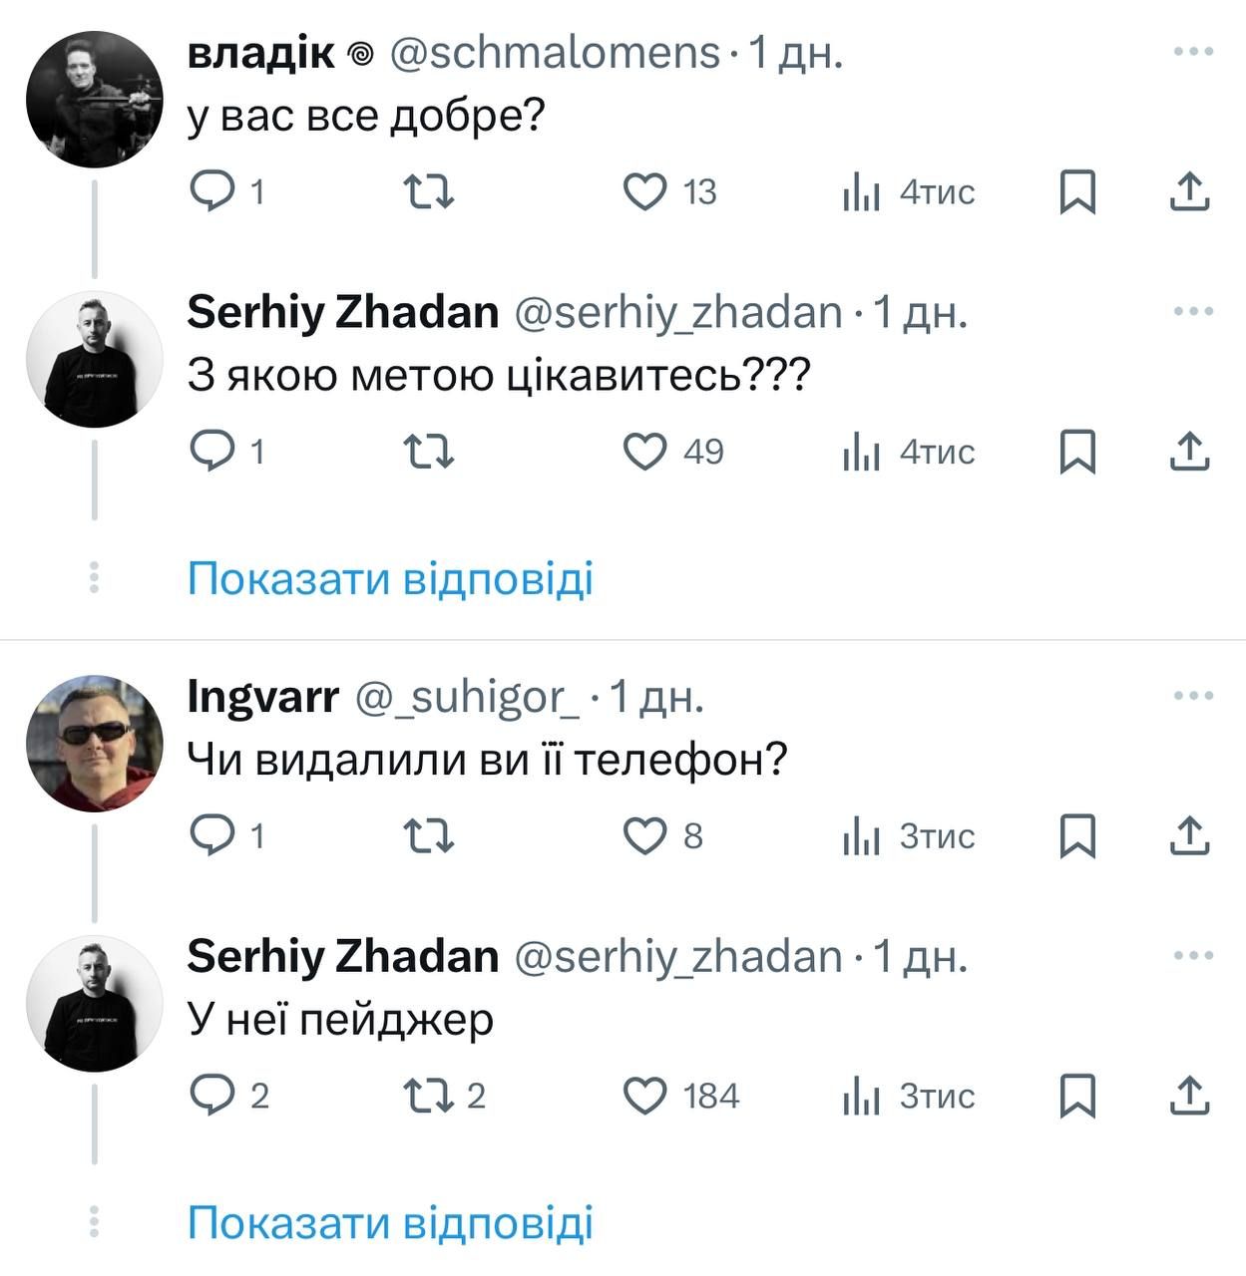1246x1276 pixels.
Task: Bookmark владік's tweet
Action: click(x=1077, y=191)
